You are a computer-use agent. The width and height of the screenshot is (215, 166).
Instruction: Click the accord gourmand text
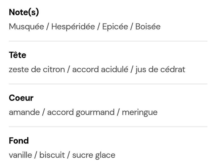[x=81, y=113]
